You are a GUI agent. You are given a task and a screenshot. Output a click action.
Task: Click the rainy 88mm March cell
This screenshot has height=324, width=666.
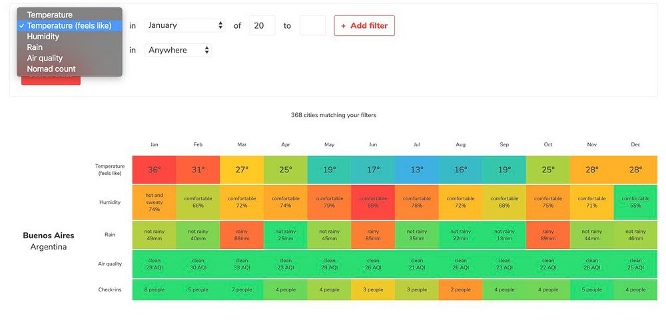click(242, 235)
